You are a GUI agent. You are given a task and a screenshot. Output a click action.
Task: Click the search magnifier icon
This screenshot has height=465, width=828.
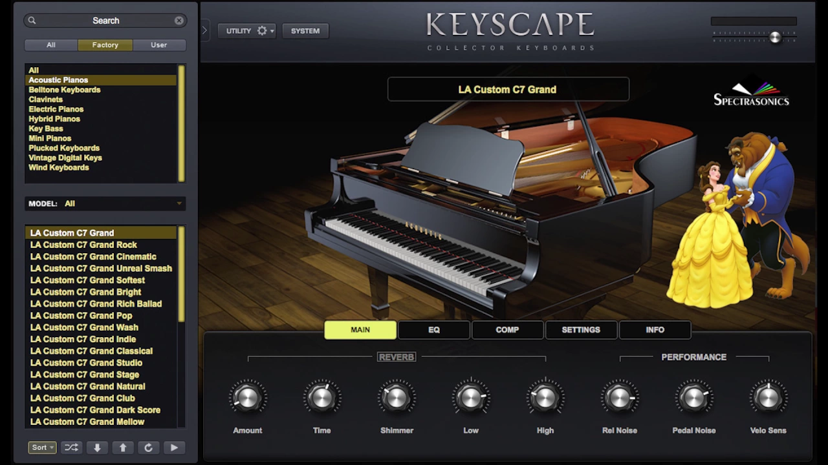pyautogui.click(x=32, y=21)
